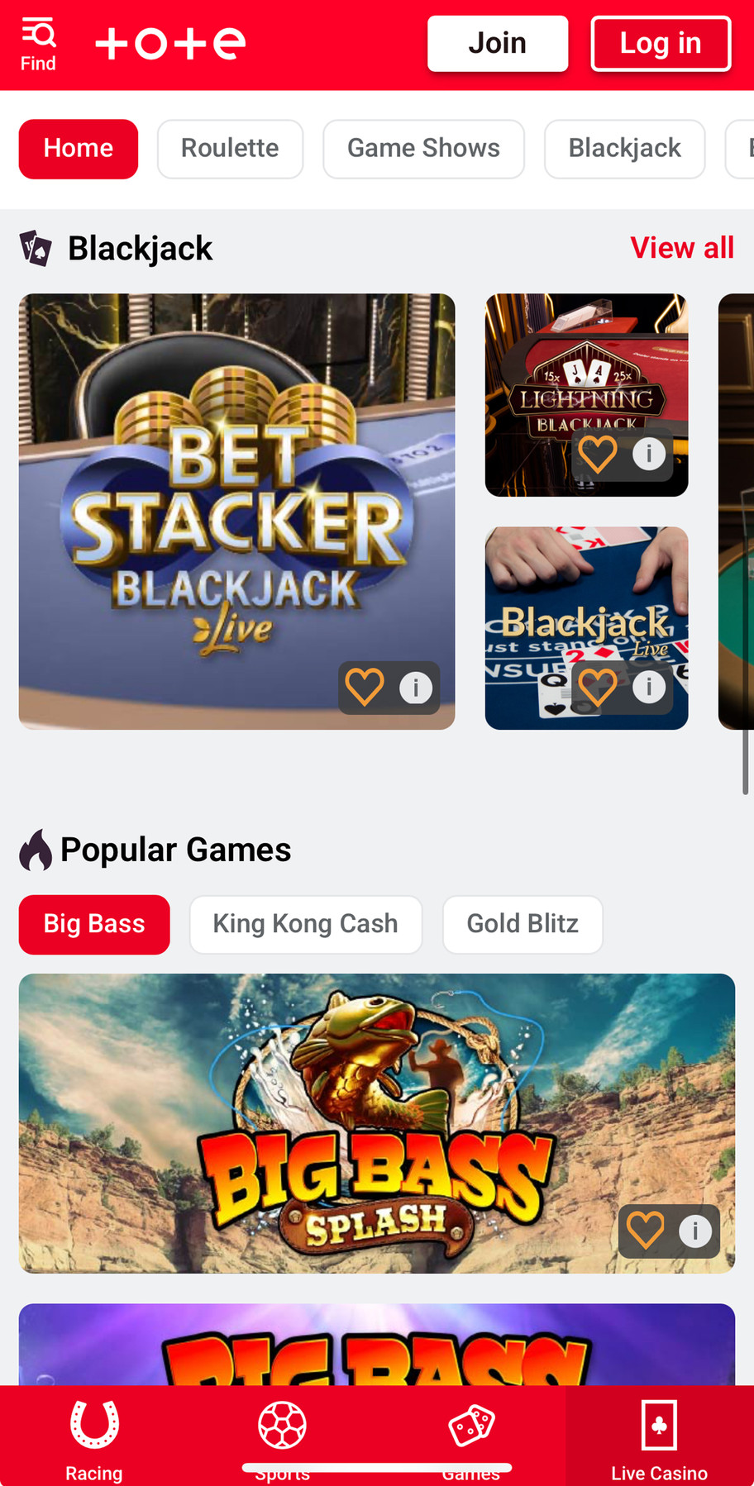
Task: Open Lightning Blackjack info icon
Action: click(x=649, y=454)
